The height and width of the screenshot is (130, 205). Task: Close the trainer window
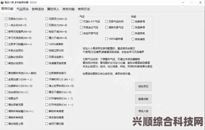coord(200,2)
